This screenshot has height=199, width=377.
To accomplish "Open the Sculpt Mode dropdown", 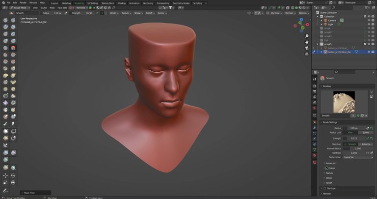I will pos(20,8).
